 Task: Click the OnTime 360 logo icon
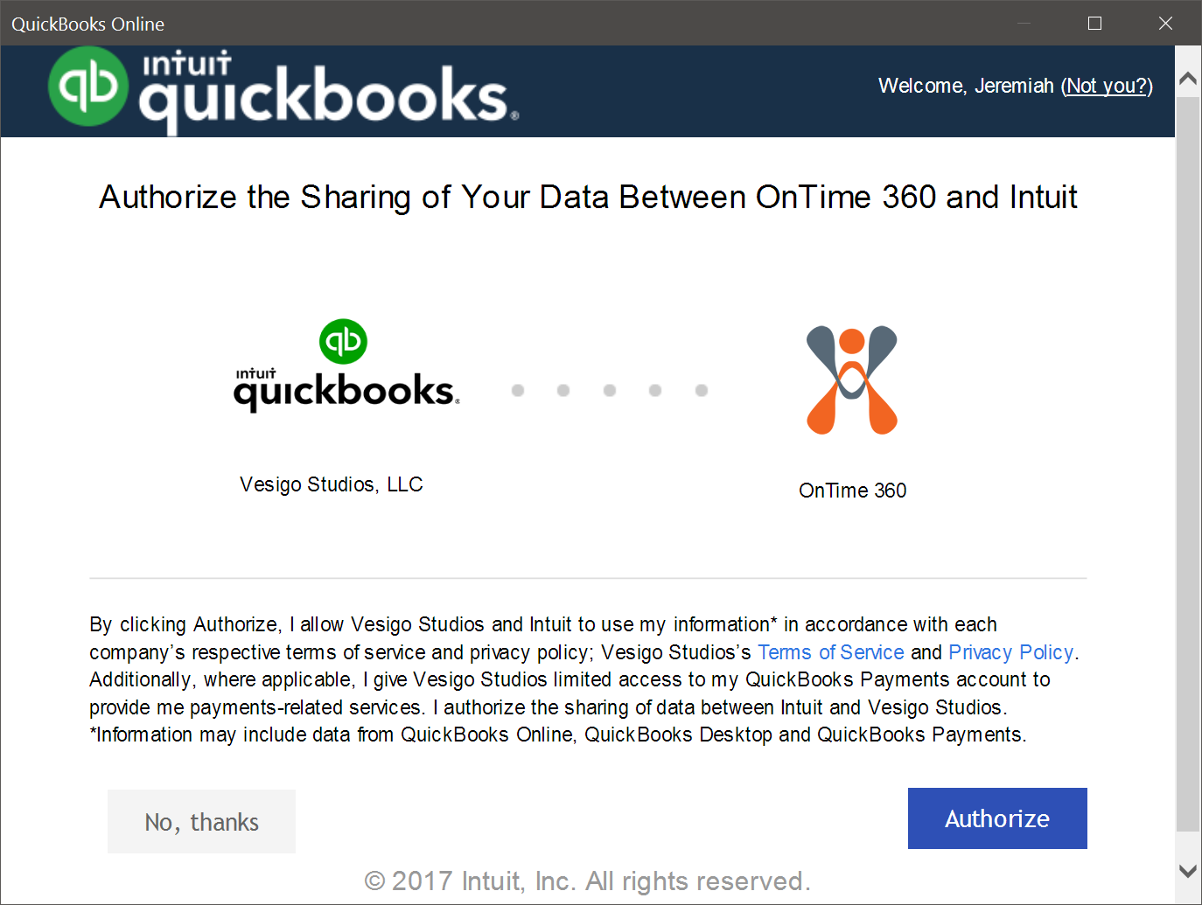pyautogui.click(x=852, y=380)
